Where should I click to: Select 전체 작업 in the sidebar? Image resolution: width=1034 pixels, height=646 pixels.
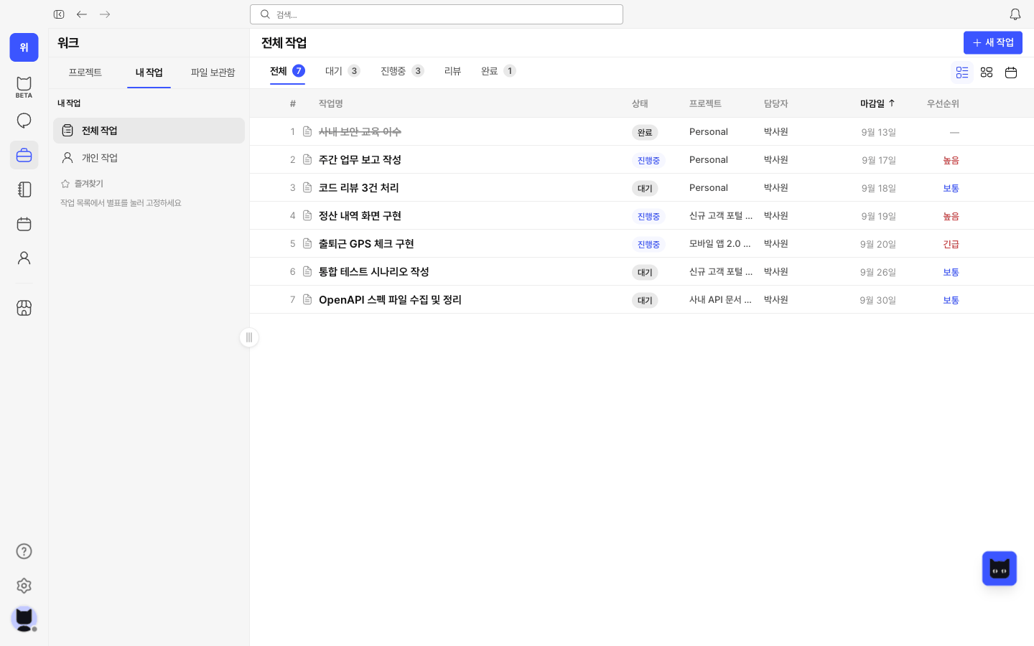pyautogui.click(x=149, y=131)
